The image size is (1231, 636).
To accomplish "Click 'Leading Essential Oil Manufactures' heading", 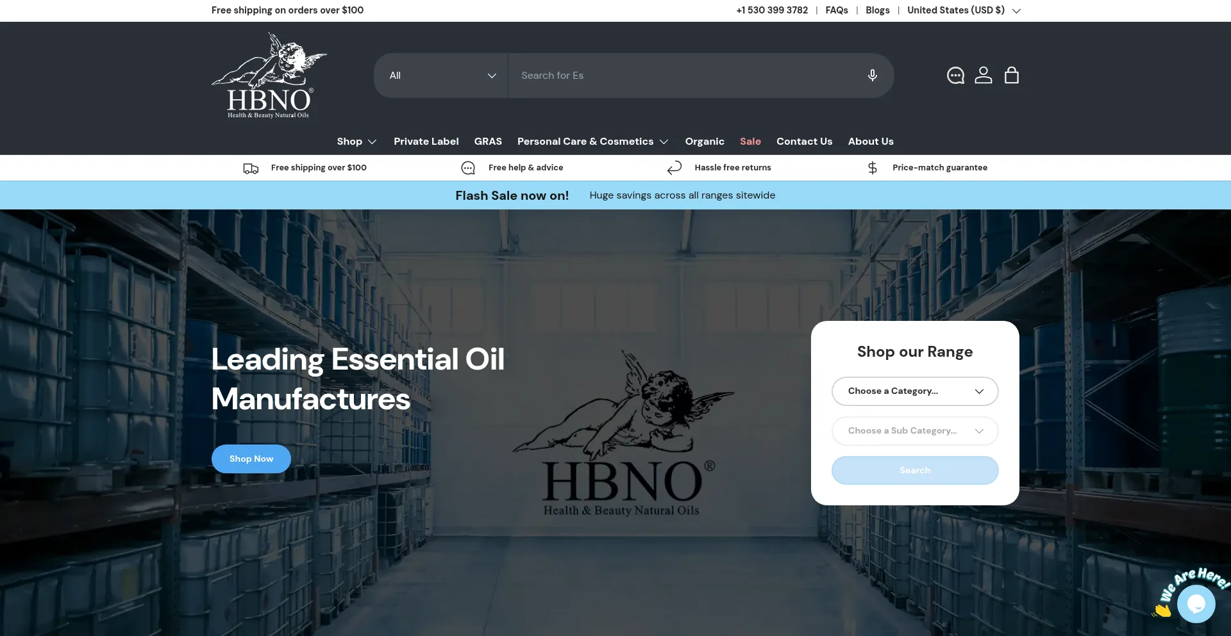I will 358,379.
